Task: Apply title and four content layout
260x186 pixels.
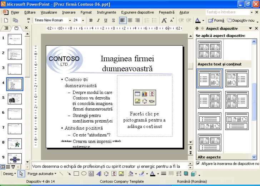Action: click(210, 50)
